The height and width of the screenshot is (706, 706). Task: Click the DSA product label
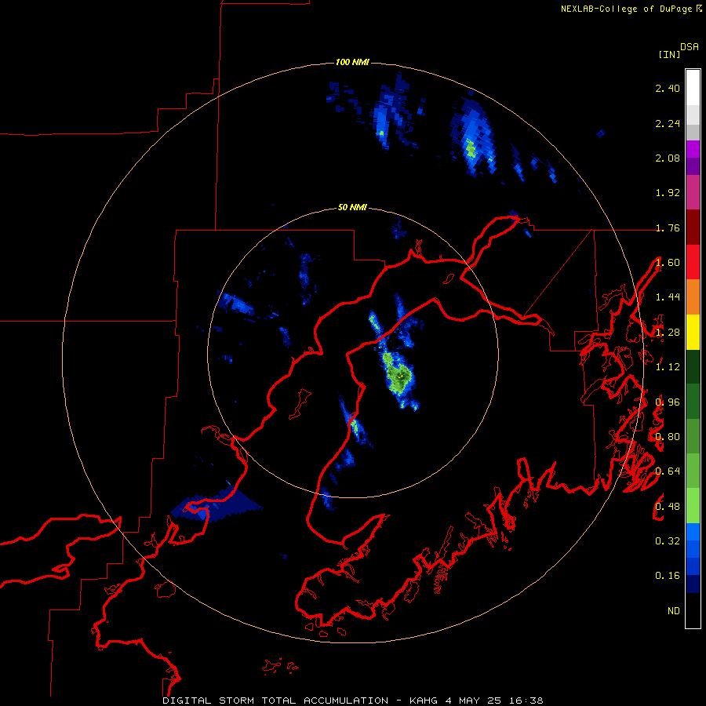(690, 46)
